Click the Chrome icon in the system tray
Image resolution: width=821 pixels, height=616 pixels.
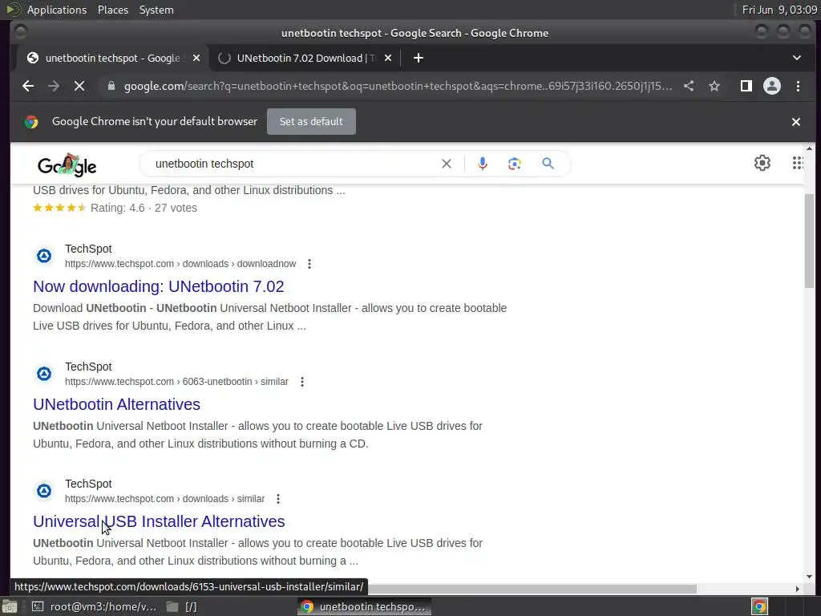(759, 606)
